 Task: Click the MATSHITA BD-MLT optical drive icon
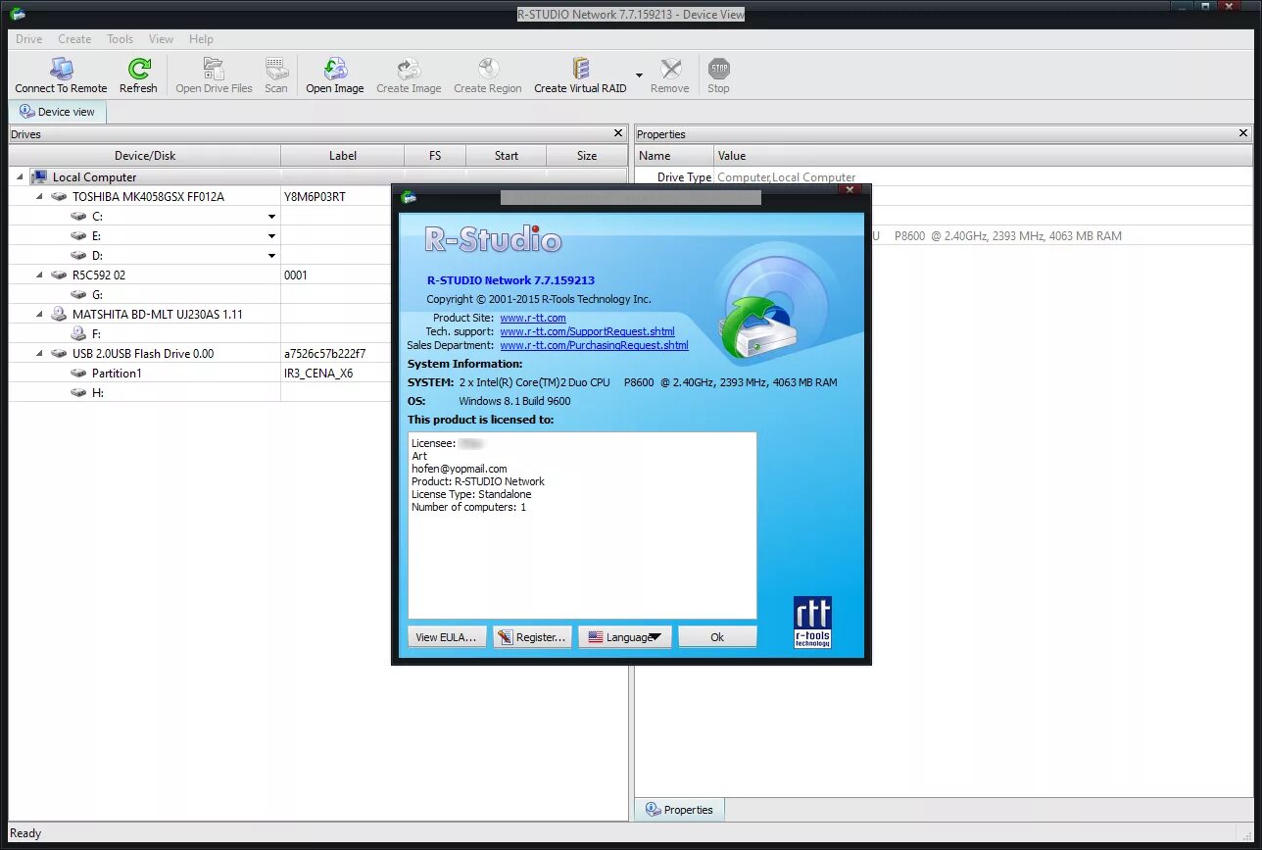[59, 315]
